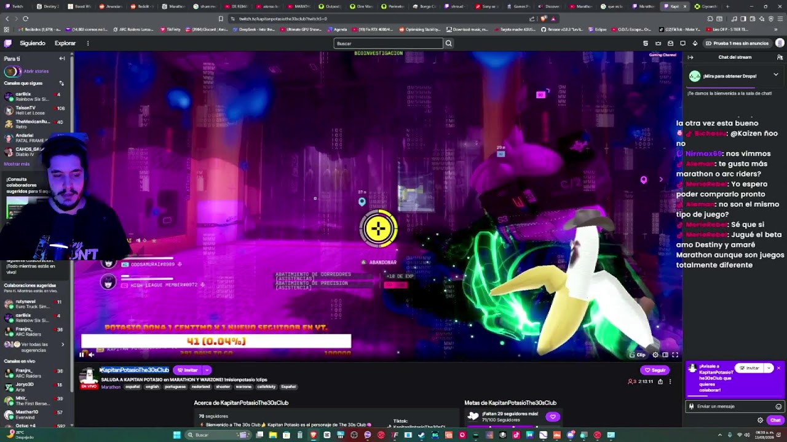Open the taskbar weather widget
The width and height of the screenshot is (787, 442).
20,435
